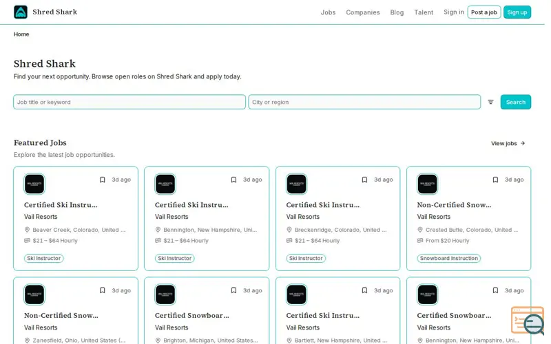This screenshot has height=344, width=551.
Task: Click Vail Resorts on first-row Bennington card
Action: (x=171, y=217)
